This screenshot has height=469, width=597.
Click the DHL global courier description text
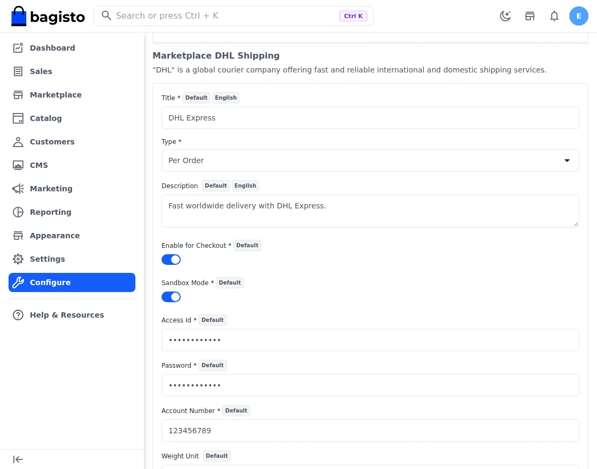pyautogui.click(x=349, y=70)
